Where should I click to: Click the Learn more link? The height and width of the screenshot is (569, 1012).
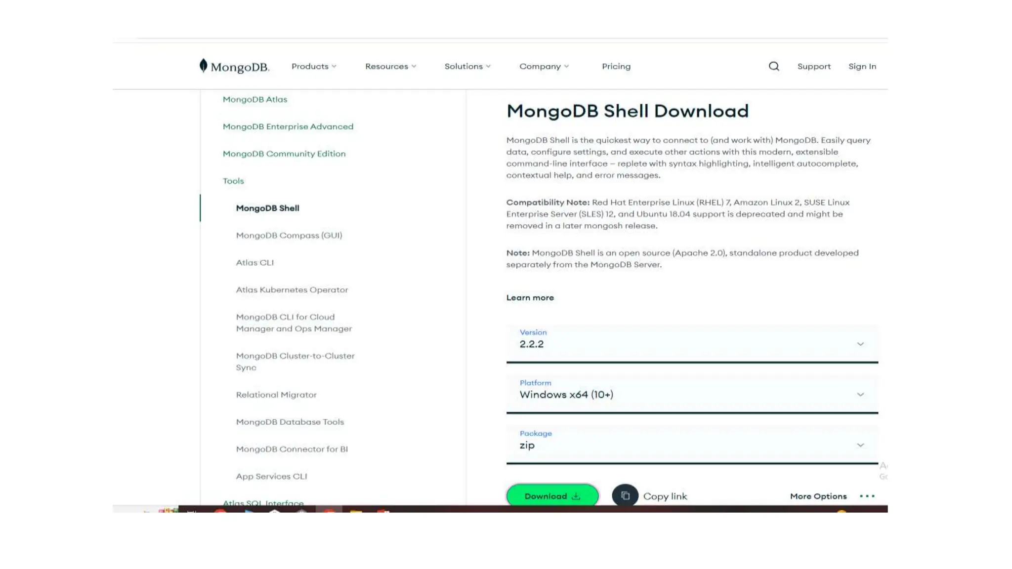530,297
